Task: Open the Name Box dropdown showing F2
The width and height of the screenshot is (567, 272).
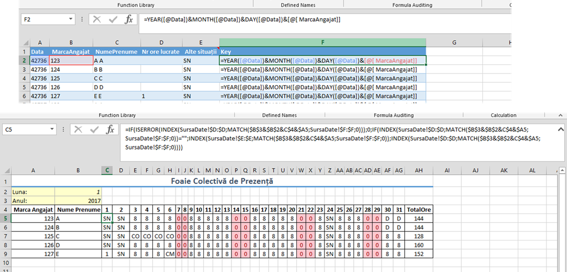Action: [x=70, y=19]
